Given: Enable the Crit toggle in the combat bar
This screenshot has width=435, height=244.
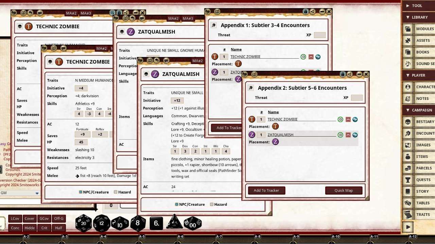Looking at the screenshot, I should 44,228.
